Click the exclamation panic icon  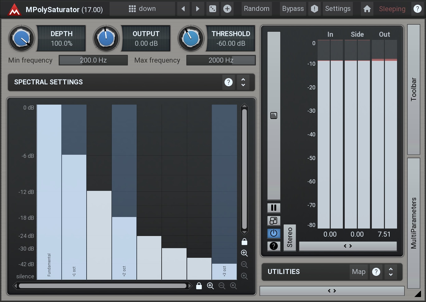pos(315,9)
